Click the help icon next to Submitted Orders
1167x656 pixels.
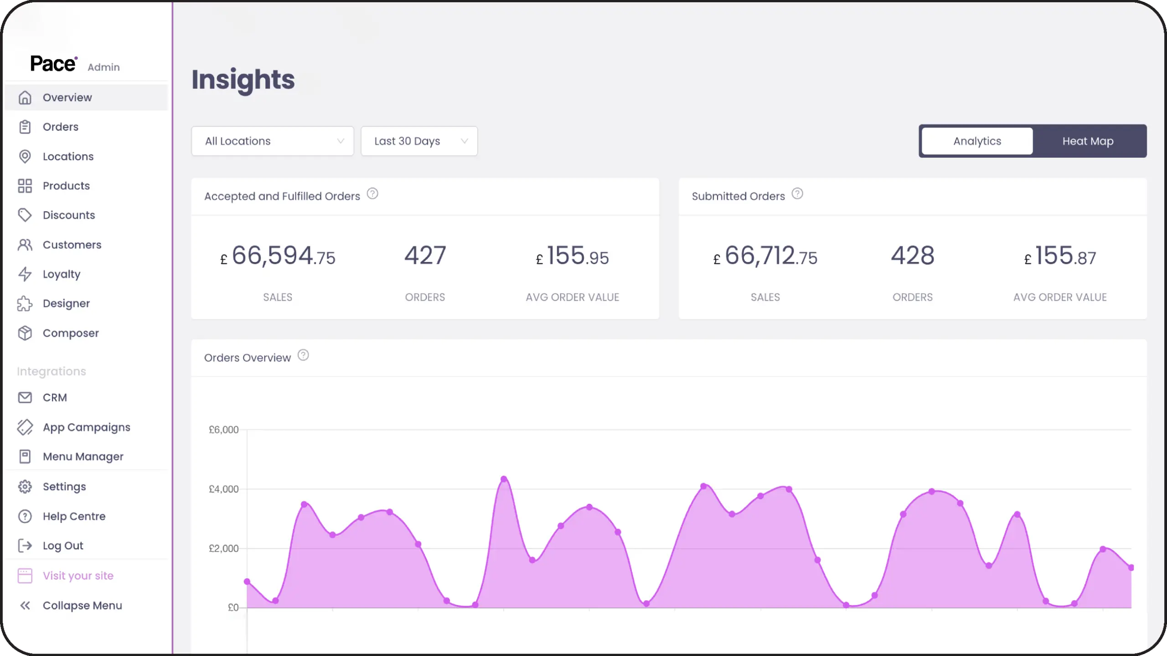(797, 193)
